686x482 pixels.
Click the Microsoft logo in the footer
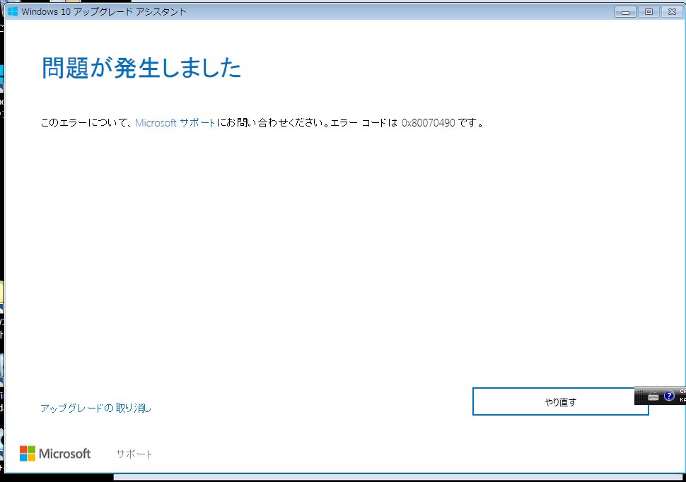(x=55, y=454)
